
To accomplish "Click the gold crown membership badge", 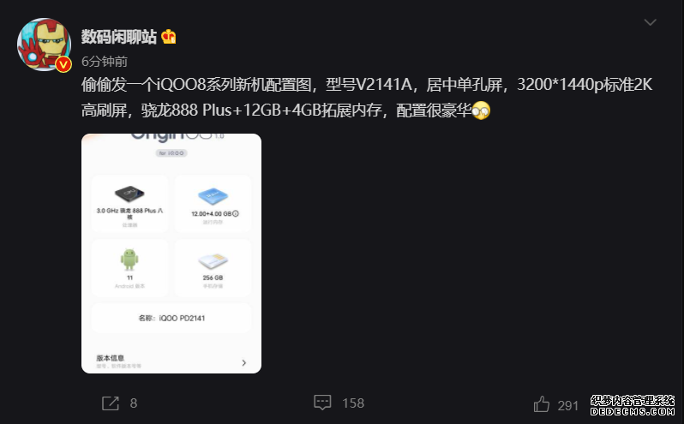I will [x=168, y=37].
